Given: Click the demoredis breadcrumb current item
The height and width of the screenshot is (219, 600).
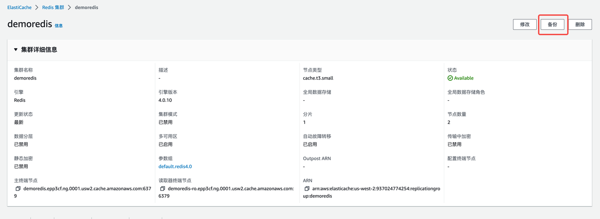Looking at the screenshot, I should 86,8.
